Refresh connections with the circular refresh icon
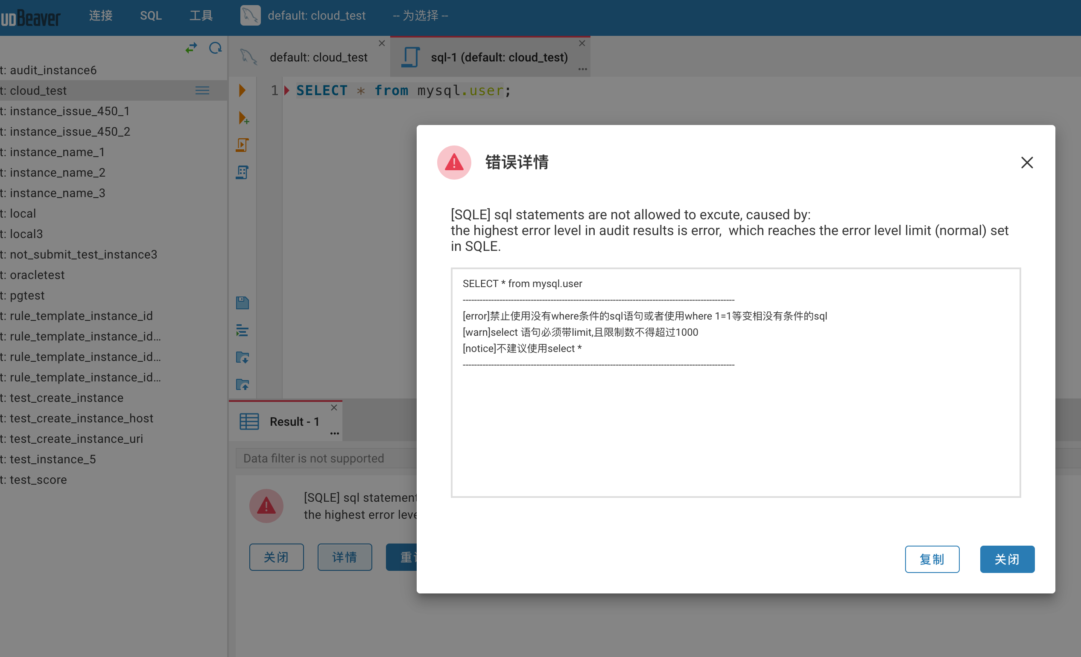The height and width of the screenshot is (657, 1081). coord(216,47)
